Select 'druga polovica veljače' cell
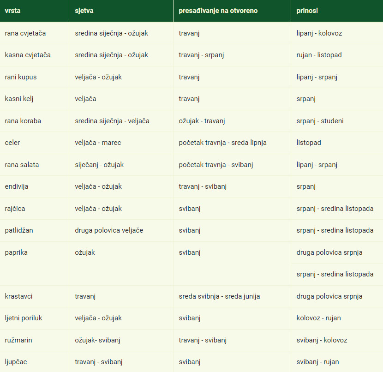This screenshot has width=383, height=372. pyautogui.click(x=109, y=230)
